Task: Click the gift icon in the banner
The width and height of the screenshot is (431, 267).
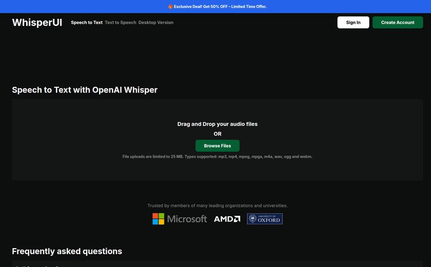Action: [170, 6]
